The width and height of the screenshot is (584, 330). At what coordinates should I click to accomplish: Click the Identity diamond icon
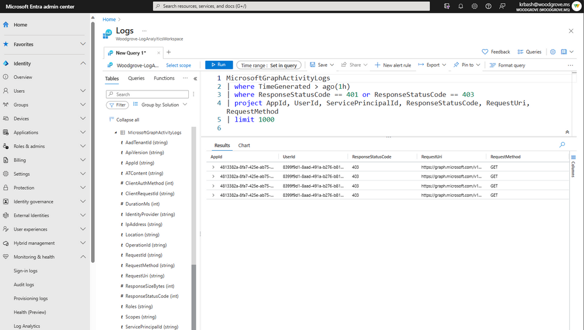(x=6, y=63)
